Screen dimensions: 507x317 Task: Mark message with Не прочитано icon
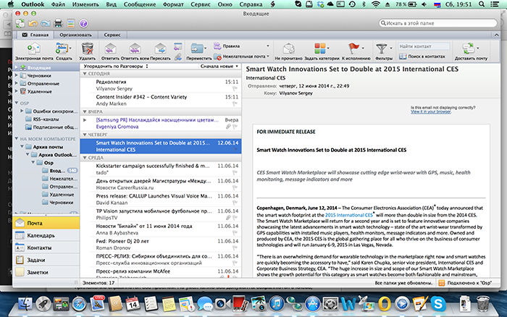pyautogui.click(x=288, y=48)
